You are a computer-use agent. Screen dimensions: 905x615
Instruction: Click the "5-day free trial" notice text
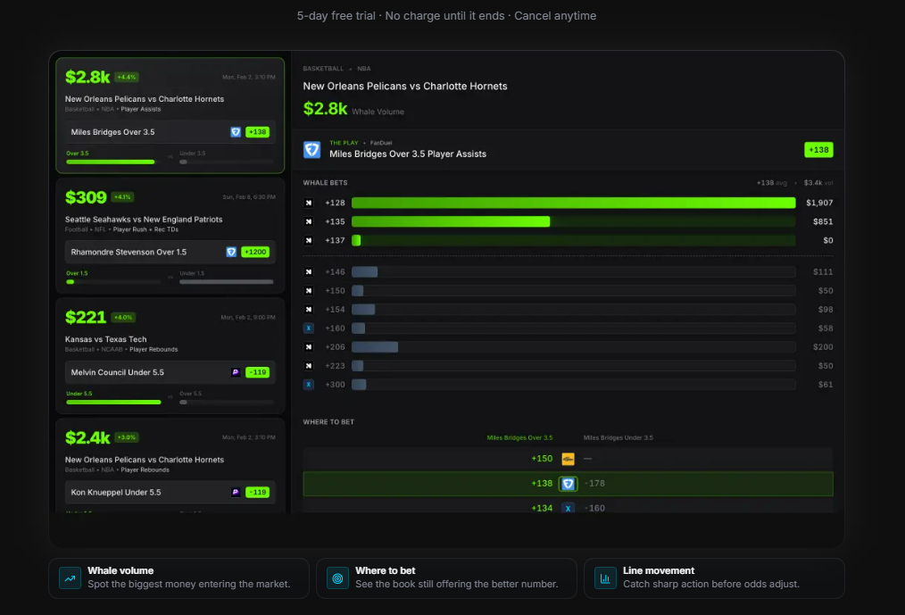point(336,16)
